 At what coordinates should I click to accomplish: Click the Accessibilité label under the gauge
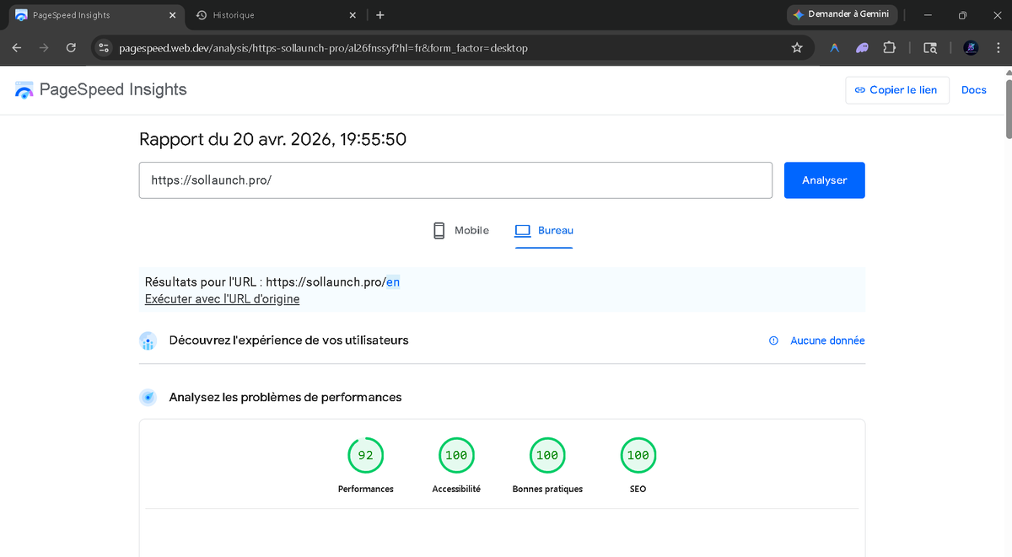point(456,489)
